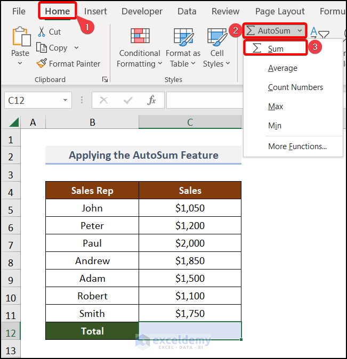Click the Cut scissors icon

click(x=42, y=32)
